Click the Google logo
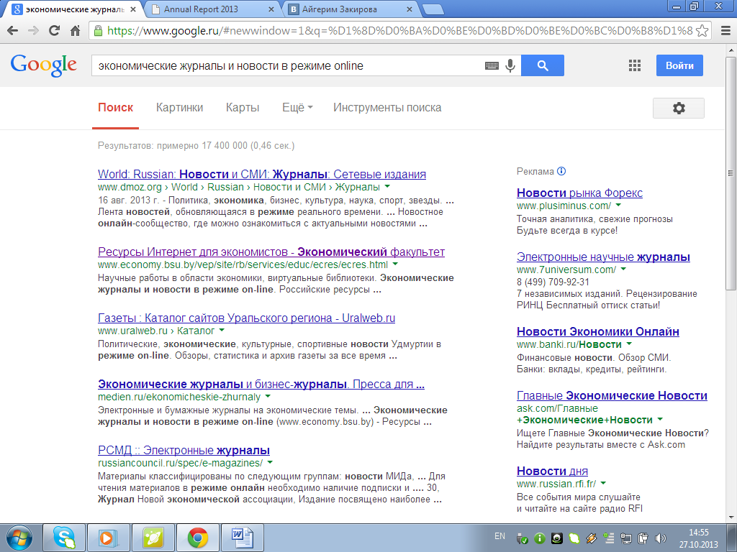 point(44,65)
